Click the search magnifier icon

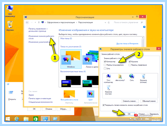tap(142, 22)
